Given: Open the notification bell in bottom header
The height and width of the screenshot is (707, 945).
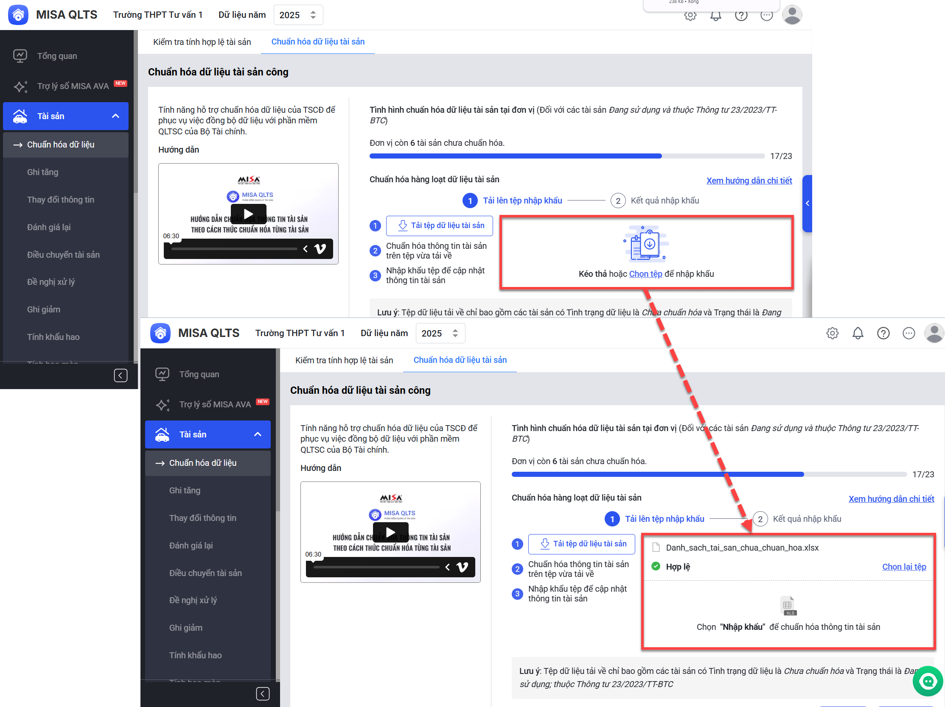Looking at the screenshot, I should pyautogui.click(x=858, y=333).
